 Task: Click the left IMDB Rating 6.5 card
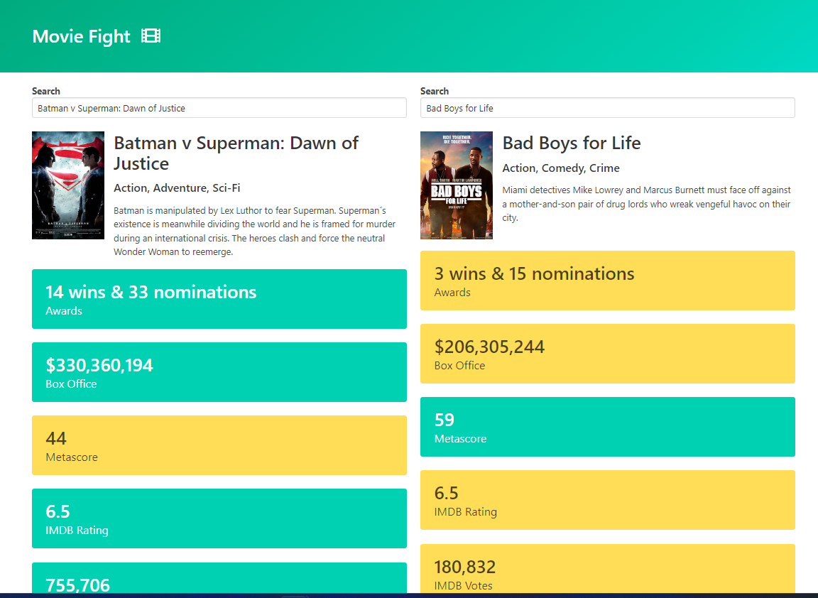tap(219, 518)
